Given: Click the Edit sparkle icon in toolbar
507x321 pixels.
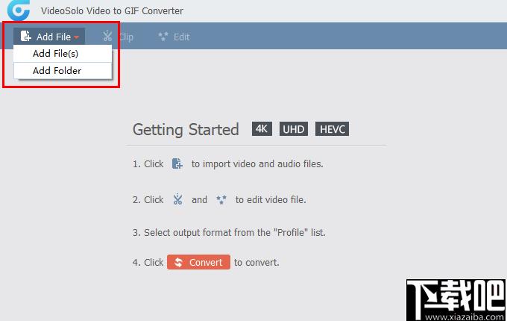Looking at the screenshot, I should point(163,37).
